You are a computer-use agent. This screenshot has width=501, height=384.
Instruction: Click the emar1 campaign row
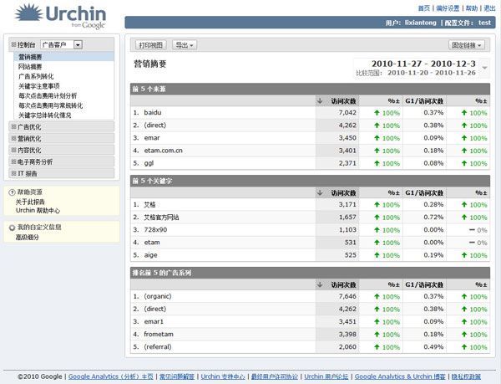[x=310, y=321]
